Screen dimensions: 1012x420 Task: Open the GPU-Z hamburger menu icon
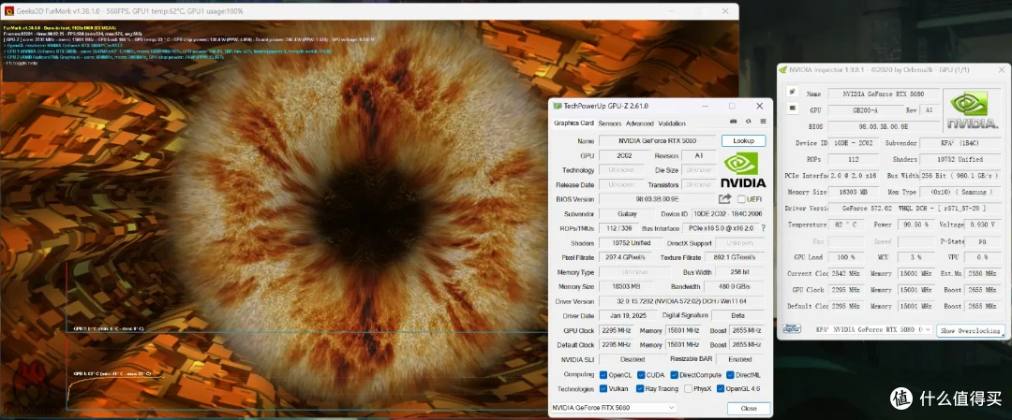click(x=763, y=121)
